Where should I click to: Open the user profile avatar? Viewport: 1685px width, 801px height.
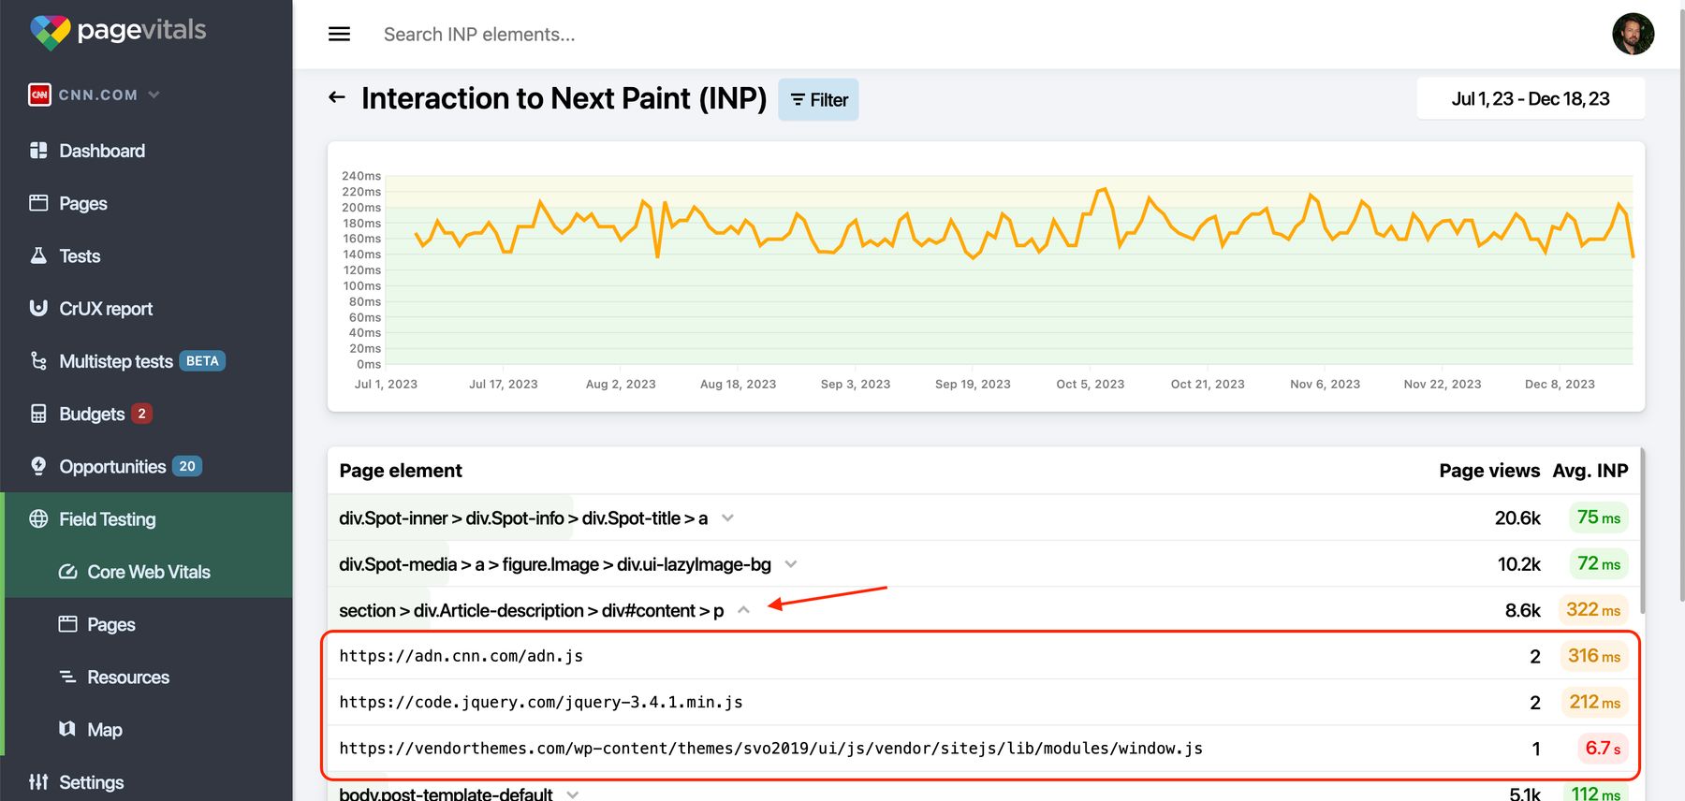pyautogui.click(x=1633, y=35)
